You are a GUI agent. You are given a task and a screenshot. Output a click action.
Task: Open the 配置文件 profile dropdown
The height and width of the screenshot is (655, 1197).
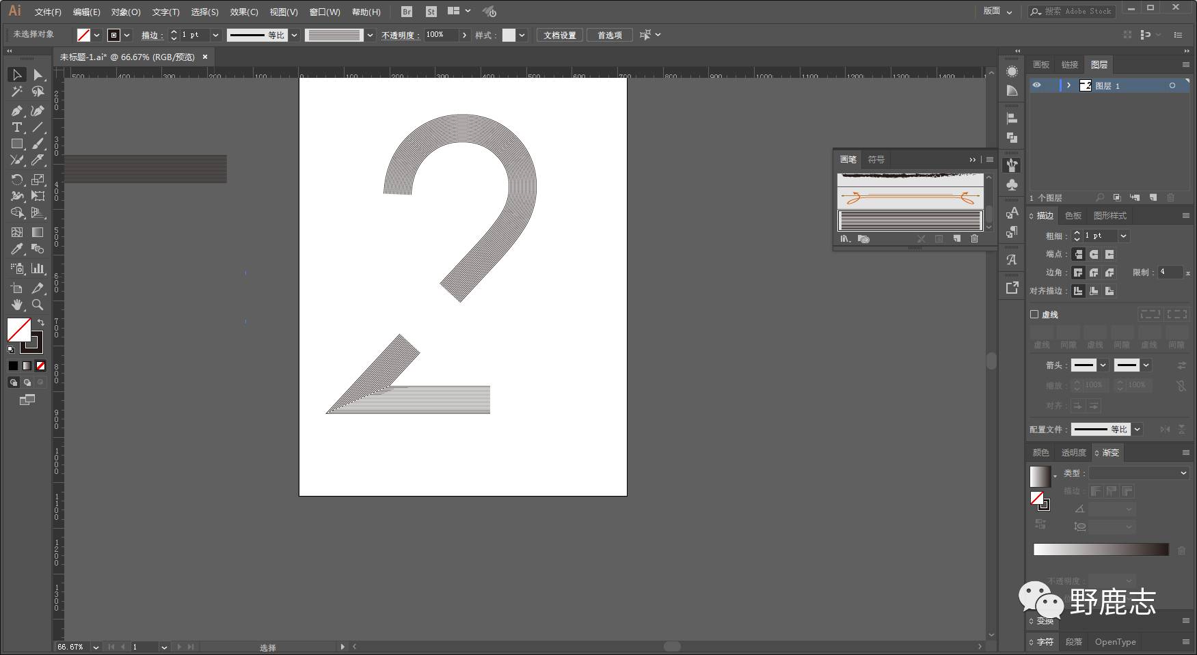(x=1138, y=430)
